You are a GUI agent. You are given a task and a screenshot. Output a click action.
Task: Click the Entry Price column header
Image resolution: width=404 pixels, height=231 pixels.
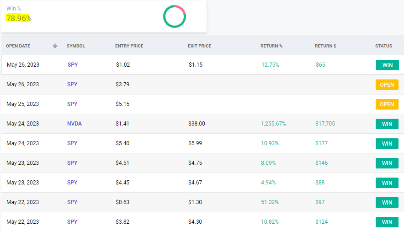click(x=129, y=46)
